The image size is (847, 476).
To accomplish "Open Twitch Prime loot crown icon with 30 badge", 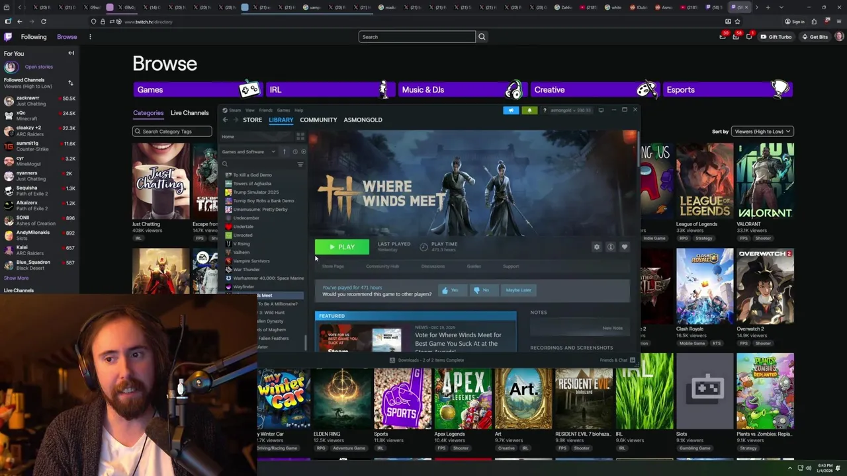I will 723,37.
